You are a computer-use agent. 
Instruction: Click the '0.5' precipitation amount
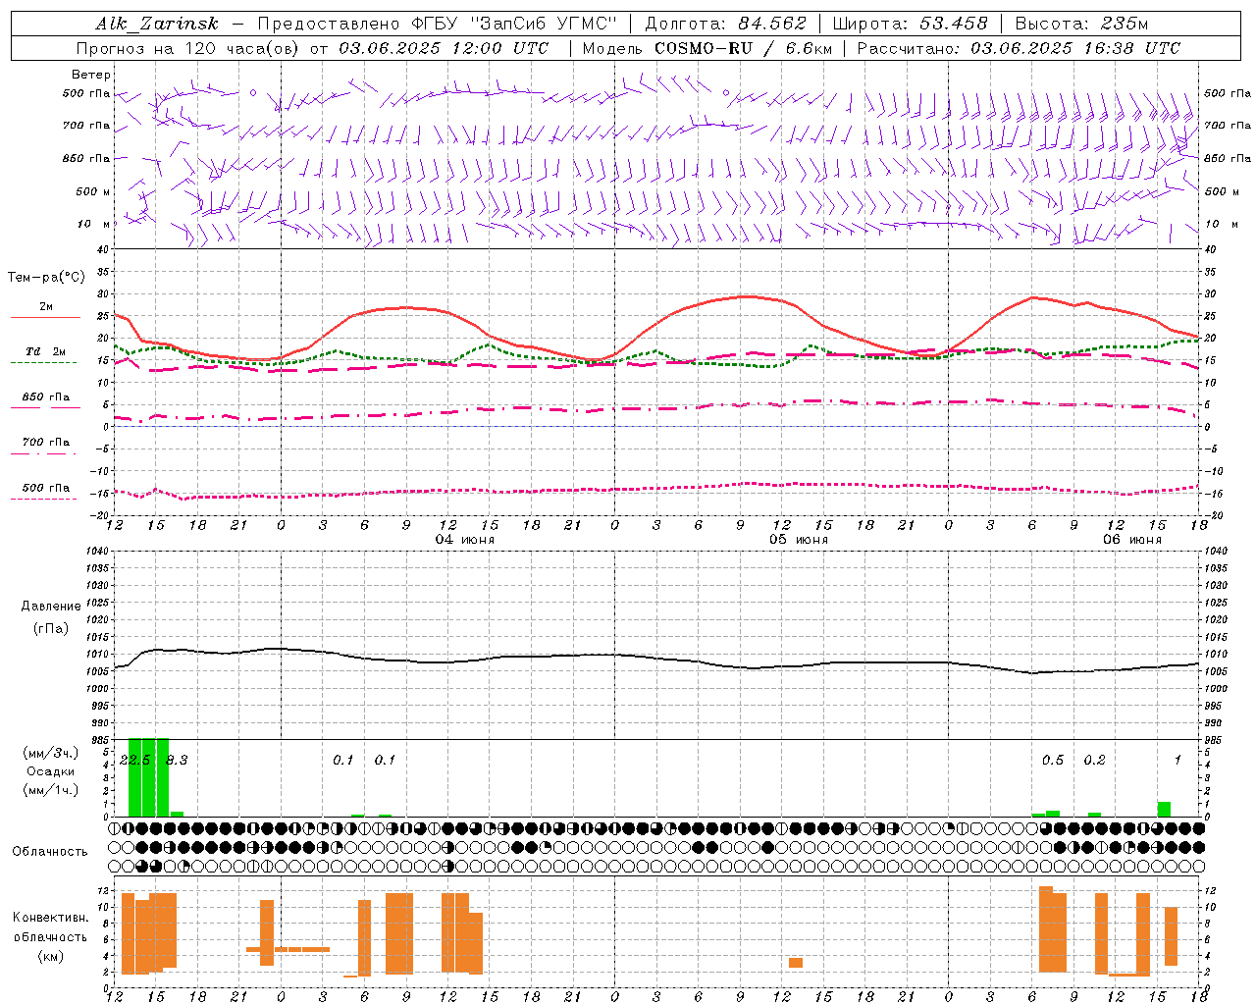[x=1053, y=761]
